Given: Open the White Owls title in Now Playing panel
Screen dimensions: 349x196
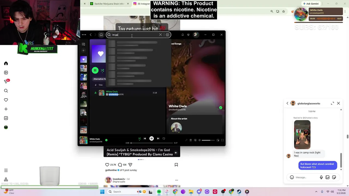Looking at the screenshot, I should [x=177, y=106].
